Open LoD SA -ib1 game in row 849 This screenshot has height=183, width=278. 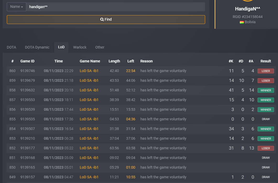[x=89, y=177]
